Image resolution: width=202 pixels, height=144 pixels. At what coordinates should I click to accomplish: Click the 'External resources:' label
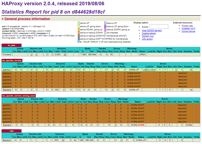pyautogui.click(x=183, y=23)
